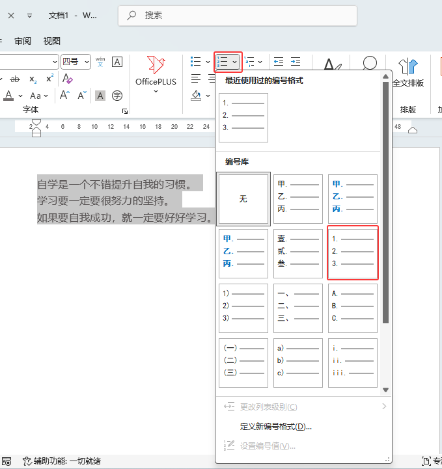
Task: Select black 甲 乙 丙 numbering format
Action: (x=298, y=199)
